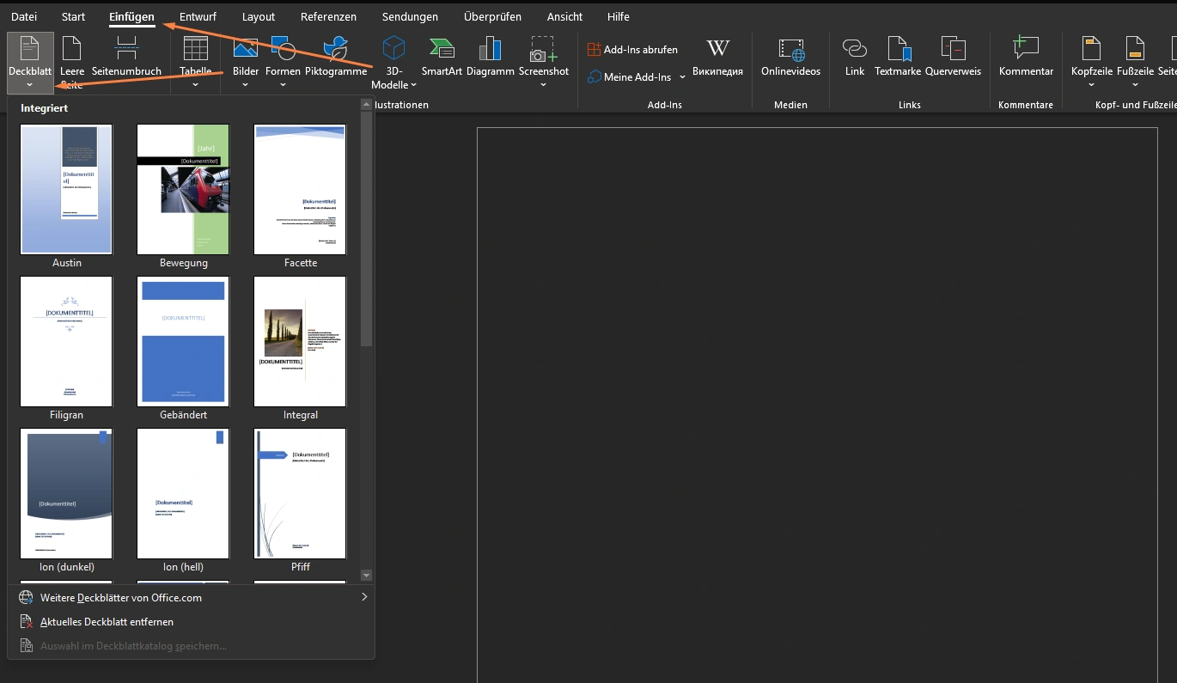
Task: Expand the Tabelle dropdown
Action: coord(195,84)
